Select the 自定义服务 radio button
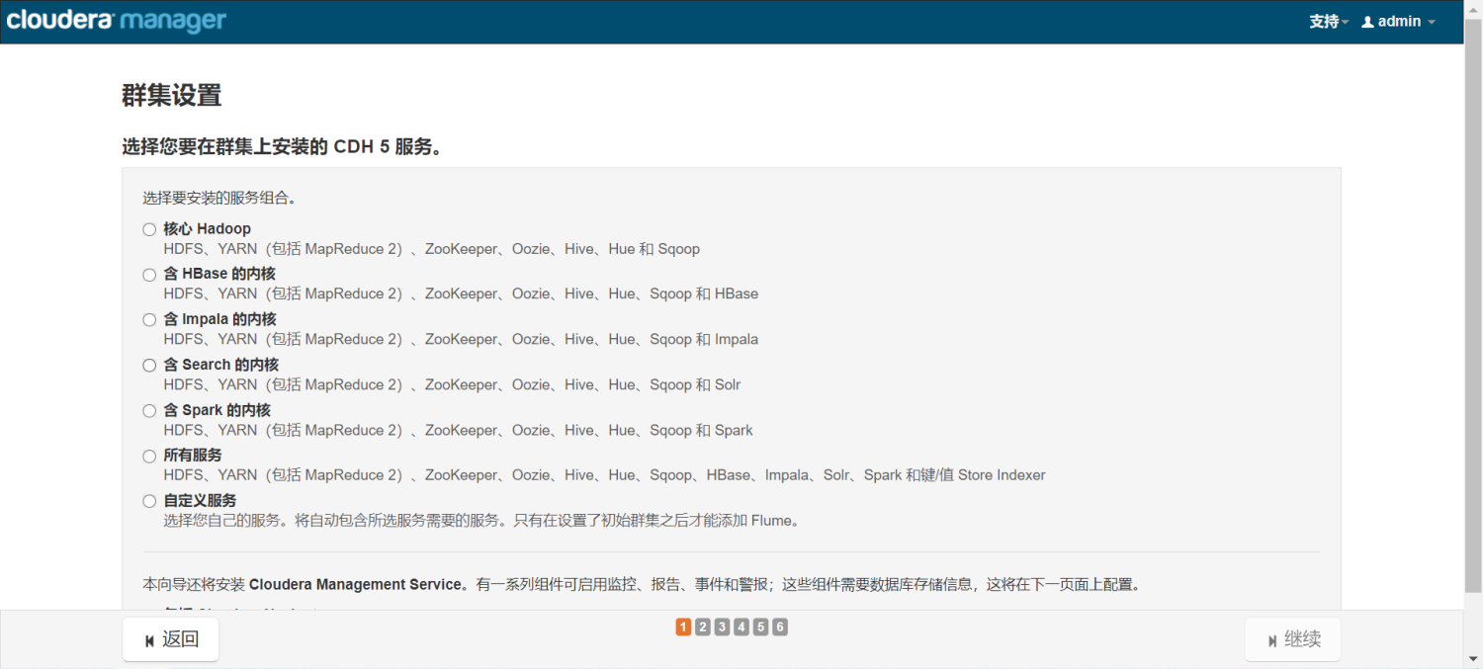This screenshot has width=1483, height=669. pyautogui.click(x=149, y=501)
